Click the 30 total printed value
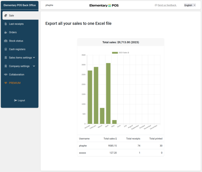202x172 pixels. [161, 146]
